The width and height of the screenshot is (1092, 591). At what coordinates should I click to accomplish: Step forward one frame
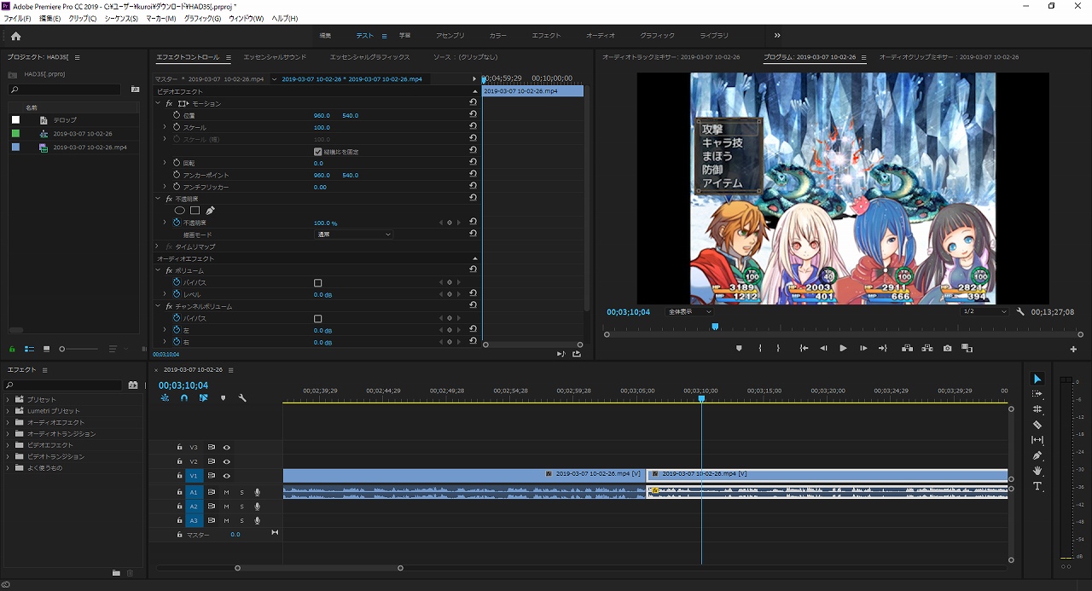pyautogui.click(x=863, y=348)
